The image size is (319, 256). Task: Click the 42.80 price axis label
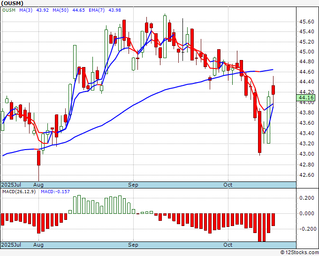pos(306,165)
